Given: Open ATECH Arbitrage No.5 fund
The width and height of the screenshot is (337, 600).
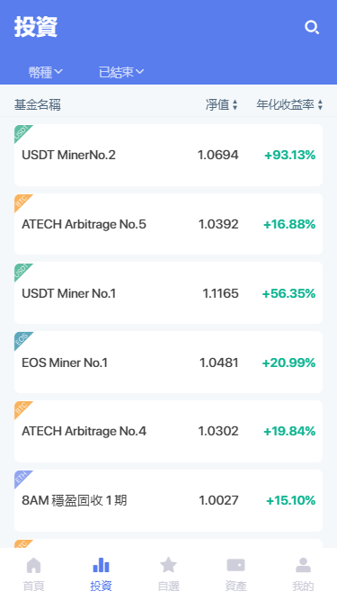Looking at the screenshot, I should coord(169,224).
